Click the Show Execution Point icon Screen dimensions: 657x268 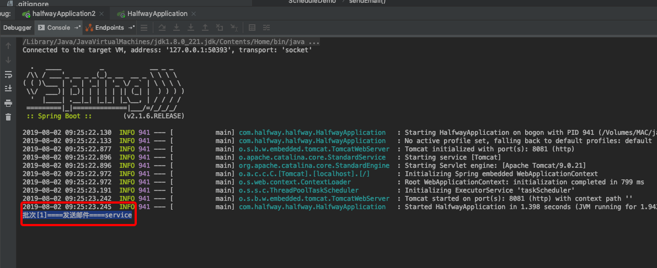pos(144,28)
